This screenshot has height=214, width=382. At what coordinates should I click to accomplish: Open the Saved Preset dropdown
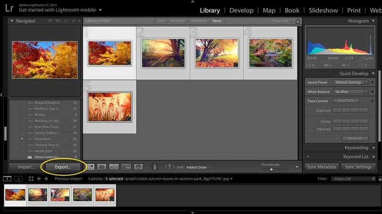coord(351,82)
